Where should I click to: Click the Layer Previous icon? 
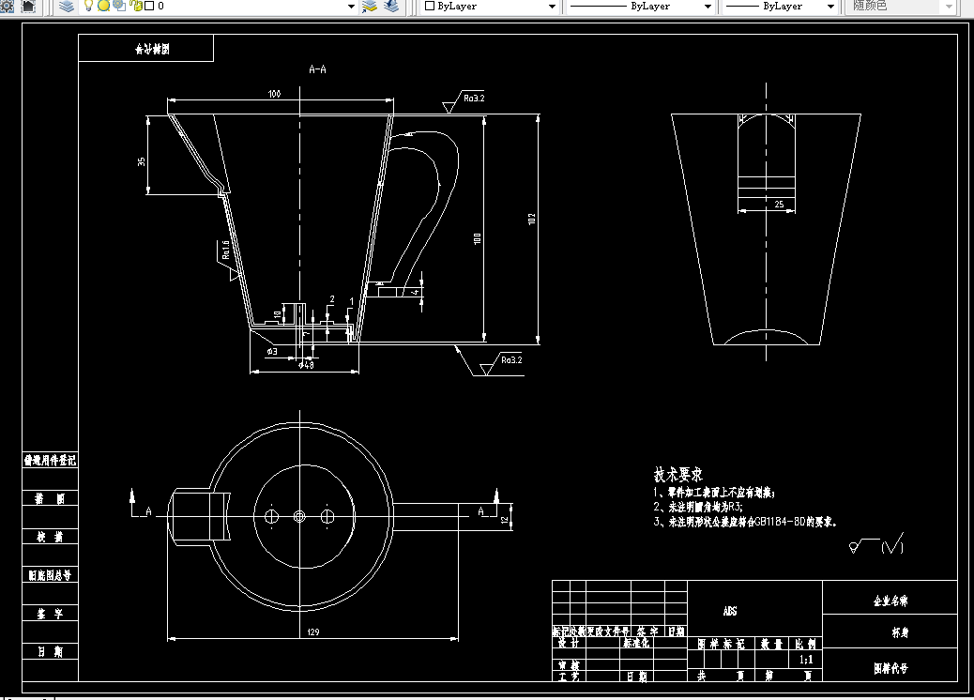pos(391,6)
